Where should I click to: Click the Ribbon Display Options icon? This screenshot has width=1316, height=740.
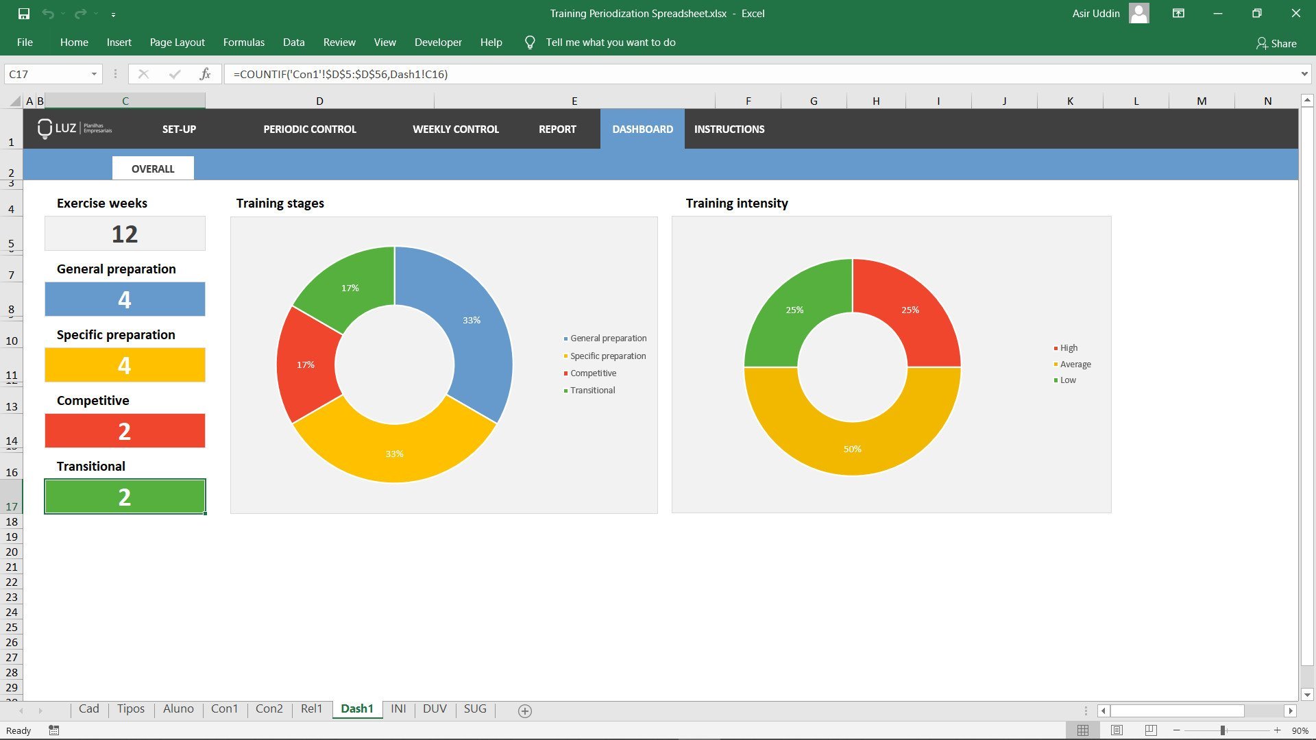[1178, 14]
